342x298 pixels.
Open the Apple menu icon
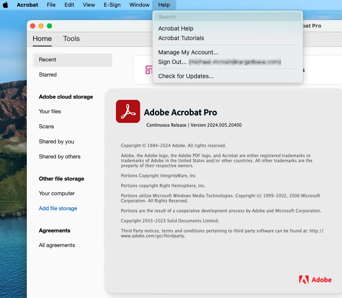[6, 5]
